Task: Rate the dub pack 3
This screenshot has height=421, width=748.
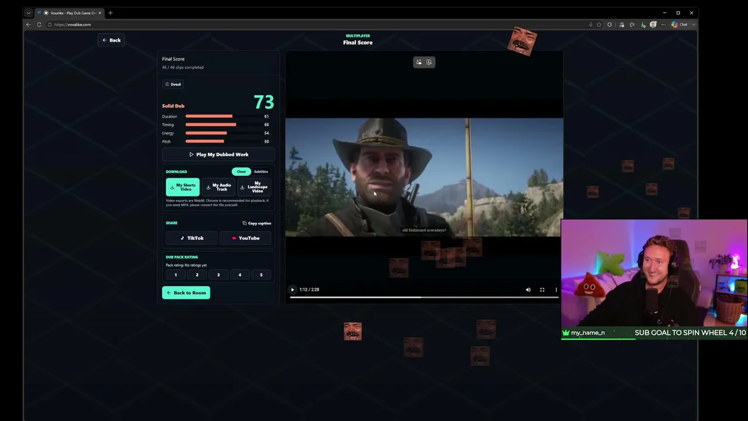Action: [x=219, y=275]
